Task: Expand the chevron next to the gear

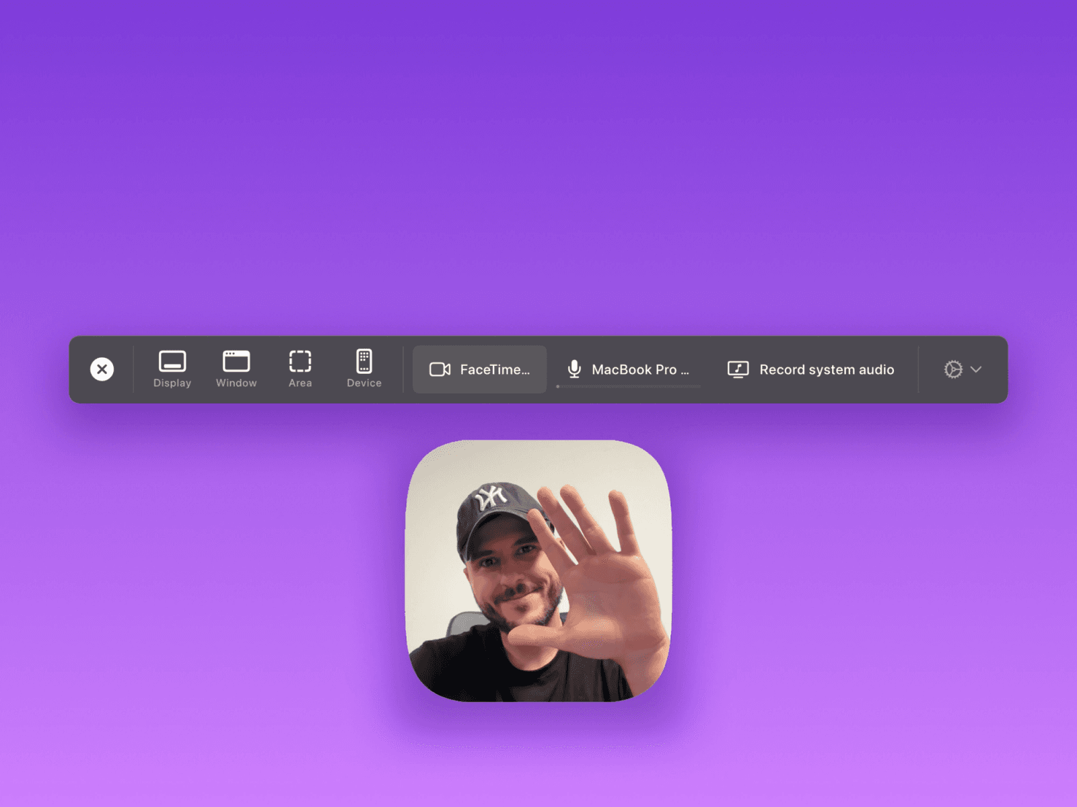Action: click(x=976, y=369)
